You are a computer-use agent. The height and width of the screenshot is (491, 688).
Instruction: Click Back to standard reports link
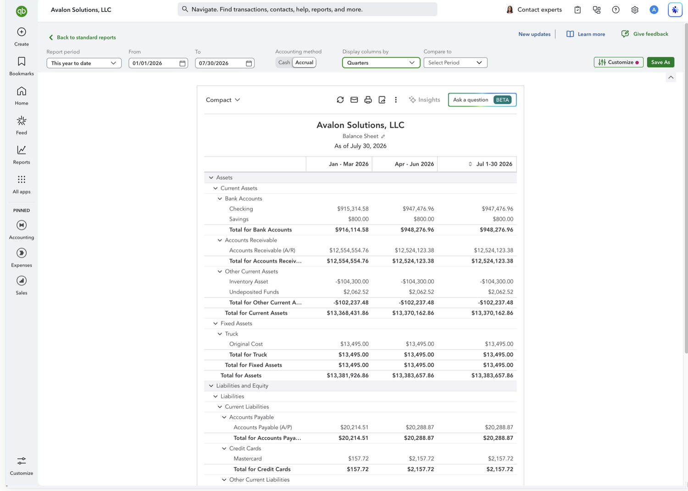[82, 38]
